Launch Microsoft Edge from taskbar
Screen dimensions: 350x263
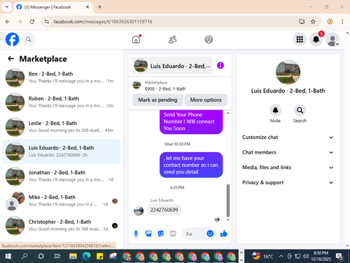pyautogui.click(x=86, y=256)
